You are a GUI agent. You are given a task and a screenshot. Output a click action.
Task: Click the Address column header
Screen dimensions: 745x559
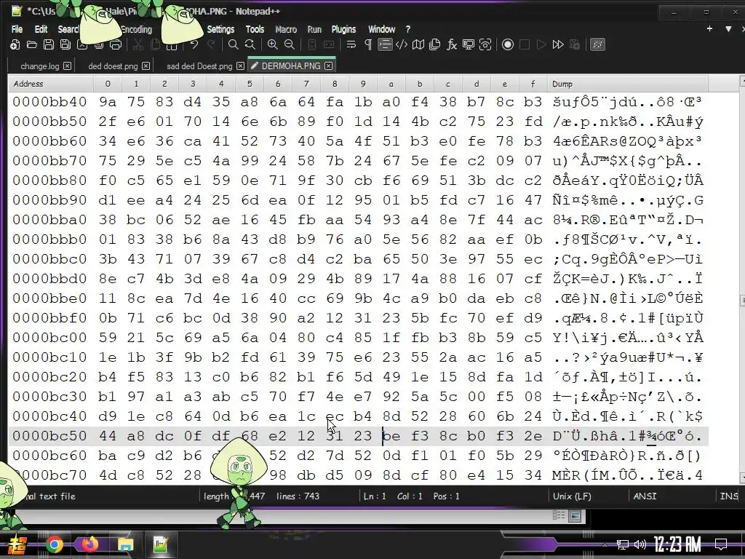click(50, 84)
